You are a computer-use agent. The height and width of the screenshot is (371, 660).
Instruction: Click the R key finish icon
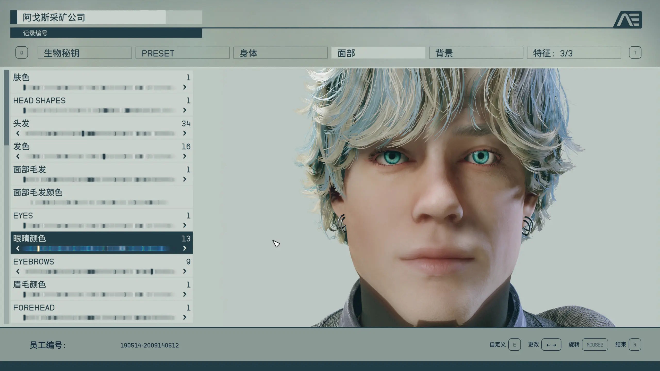pos(635,345)
